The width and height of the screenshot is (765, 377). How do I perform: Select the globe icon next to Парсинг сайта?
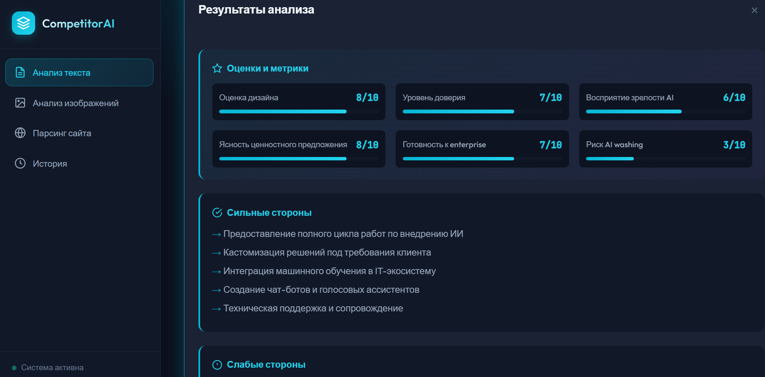tap(20, 133)
